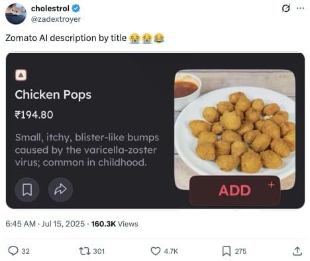This screenshot has height=261, width=310.
Task: Open cholestrol's profile avatar
Action: [x=16, y=14]
